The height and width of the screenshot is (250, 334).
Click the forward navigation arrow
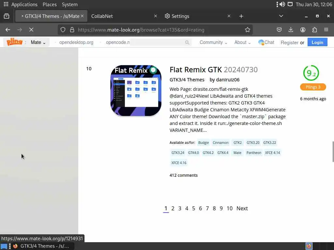click(20, 30)
